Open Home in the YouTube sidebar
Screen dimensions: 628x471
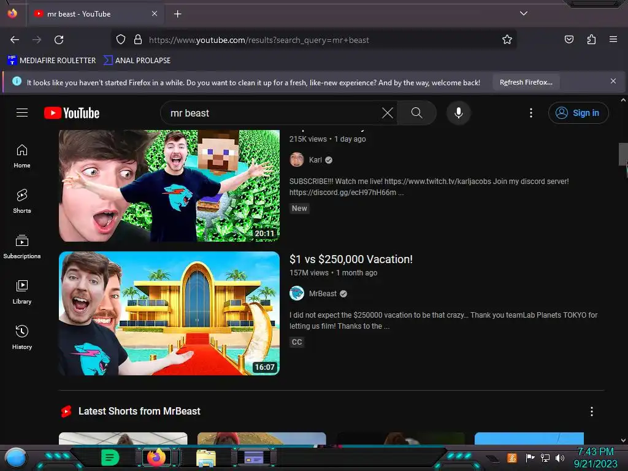tap(22, 156)
